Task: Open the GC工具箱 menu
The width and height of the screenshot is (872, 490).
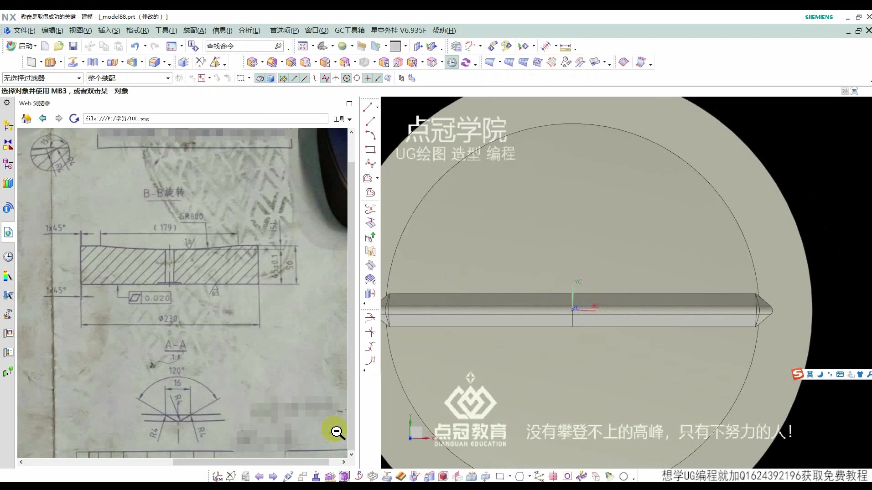Action: click(349, 31)
